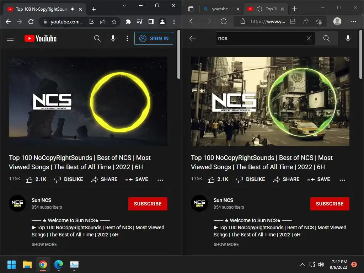Clear the 'ncs' search query
Screen dimensions: 364x273
coord(309,38)
